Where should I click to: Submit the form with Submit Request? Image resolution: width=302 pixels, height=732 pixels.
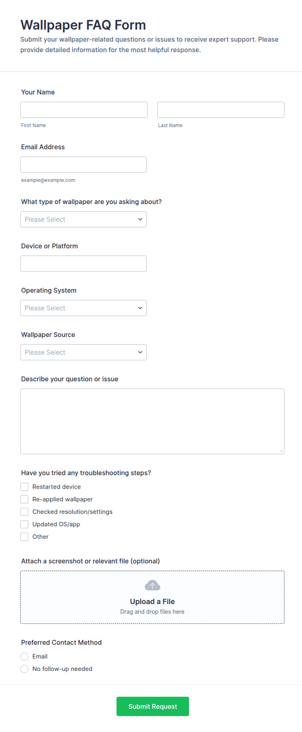(153, 706)
